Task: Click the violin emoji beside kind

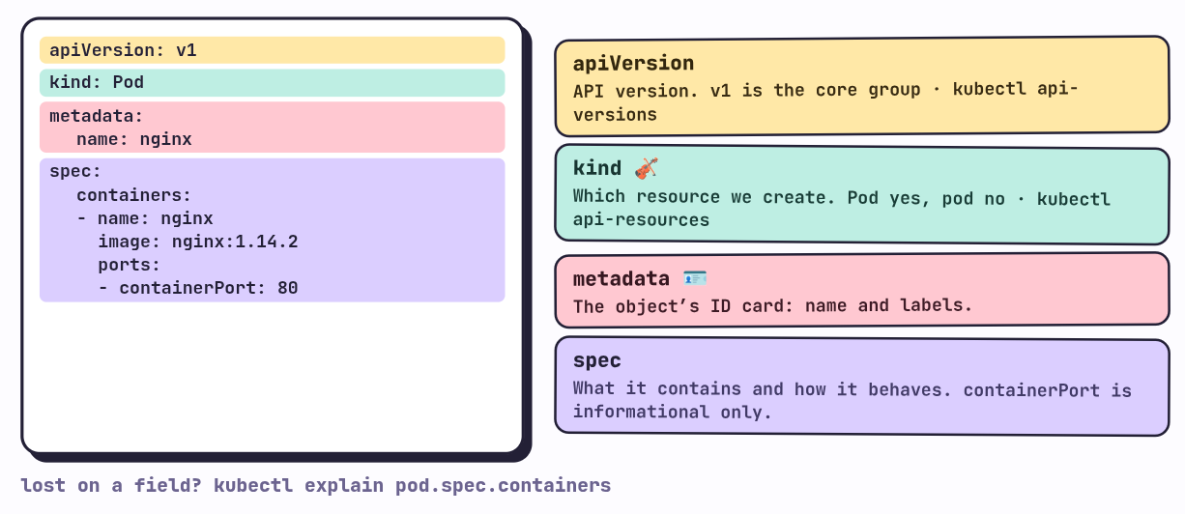Action: [x=646, y=168]
